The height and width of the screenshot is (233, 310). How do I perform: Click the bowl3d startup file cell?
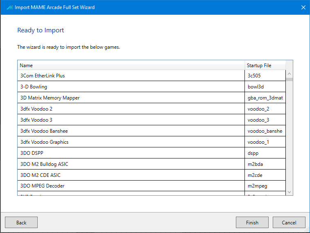[x=265, y=86]
